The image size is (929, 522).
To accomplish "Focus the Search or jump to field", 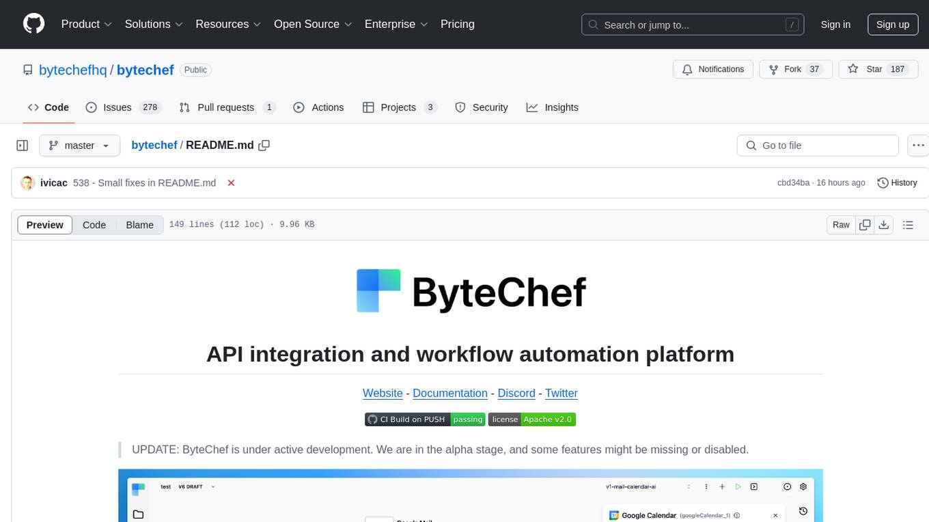I will click(693, 25).
